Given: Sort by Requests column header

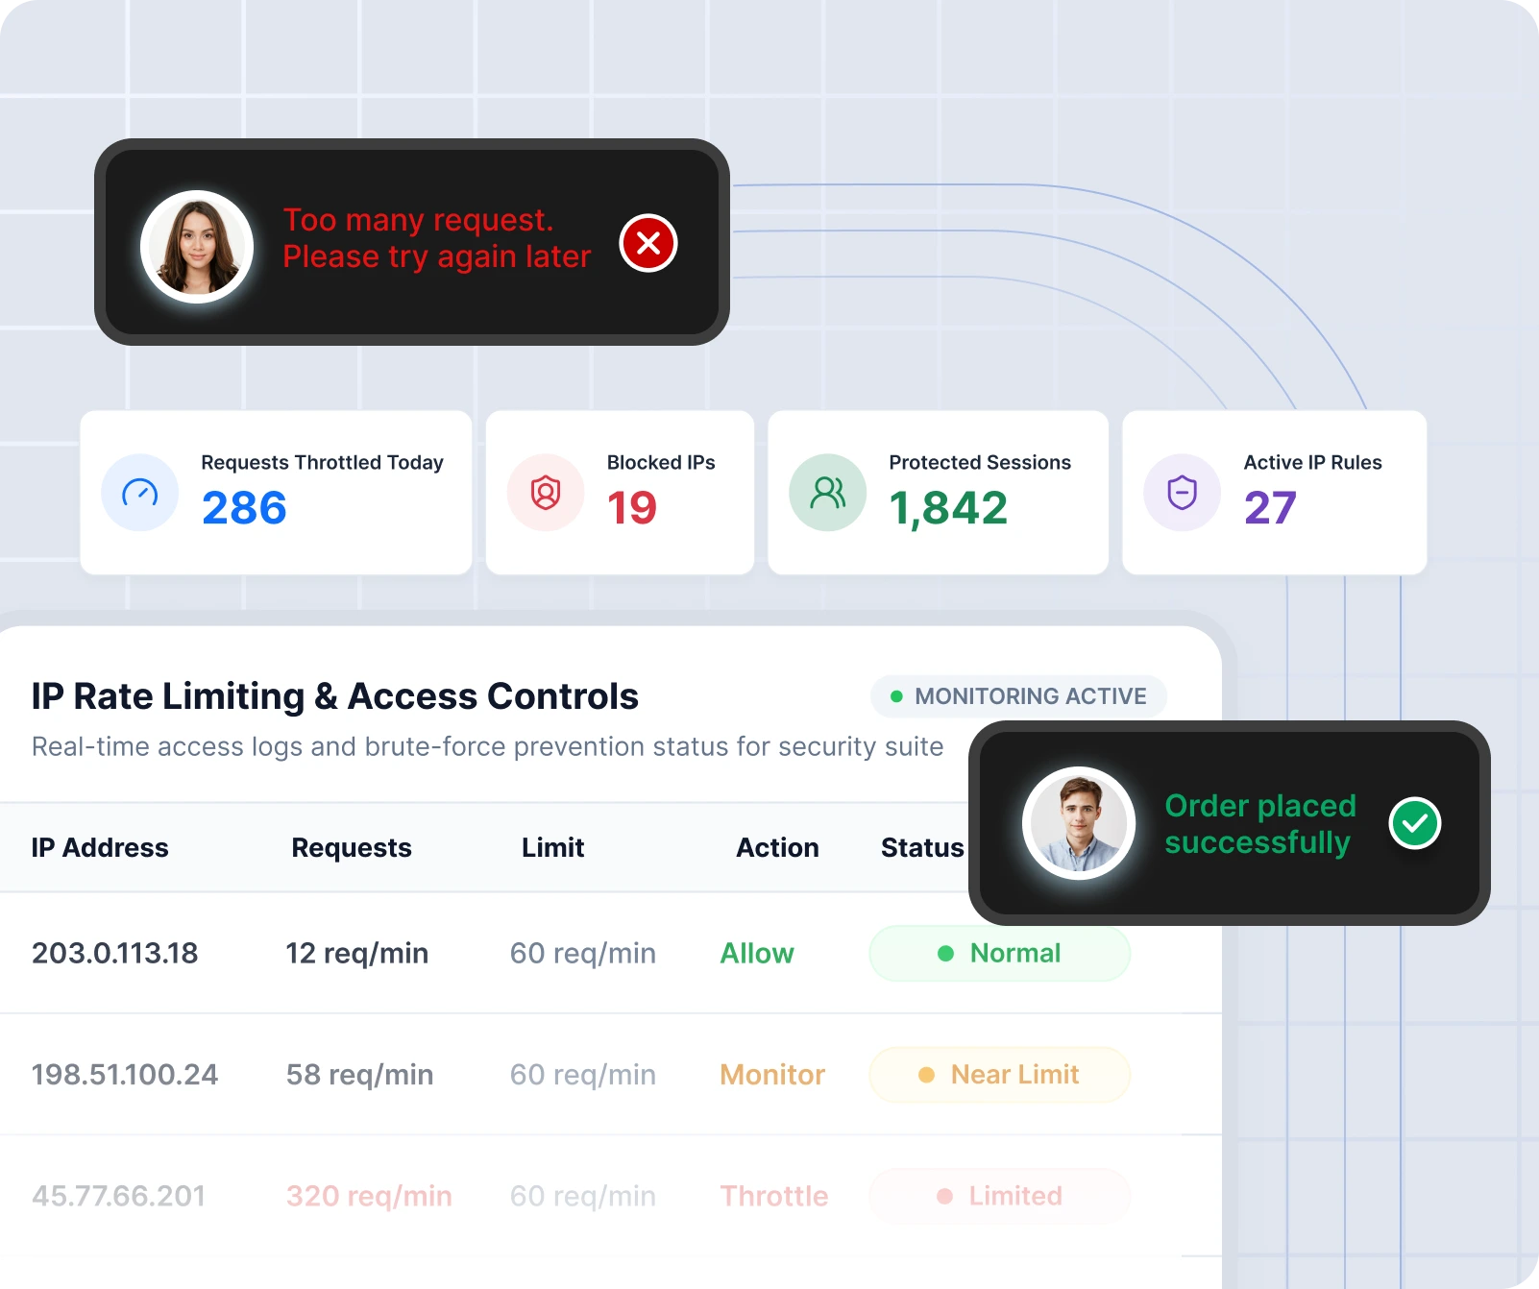Looking at the screenshot, I should click(x=352, y=847).
